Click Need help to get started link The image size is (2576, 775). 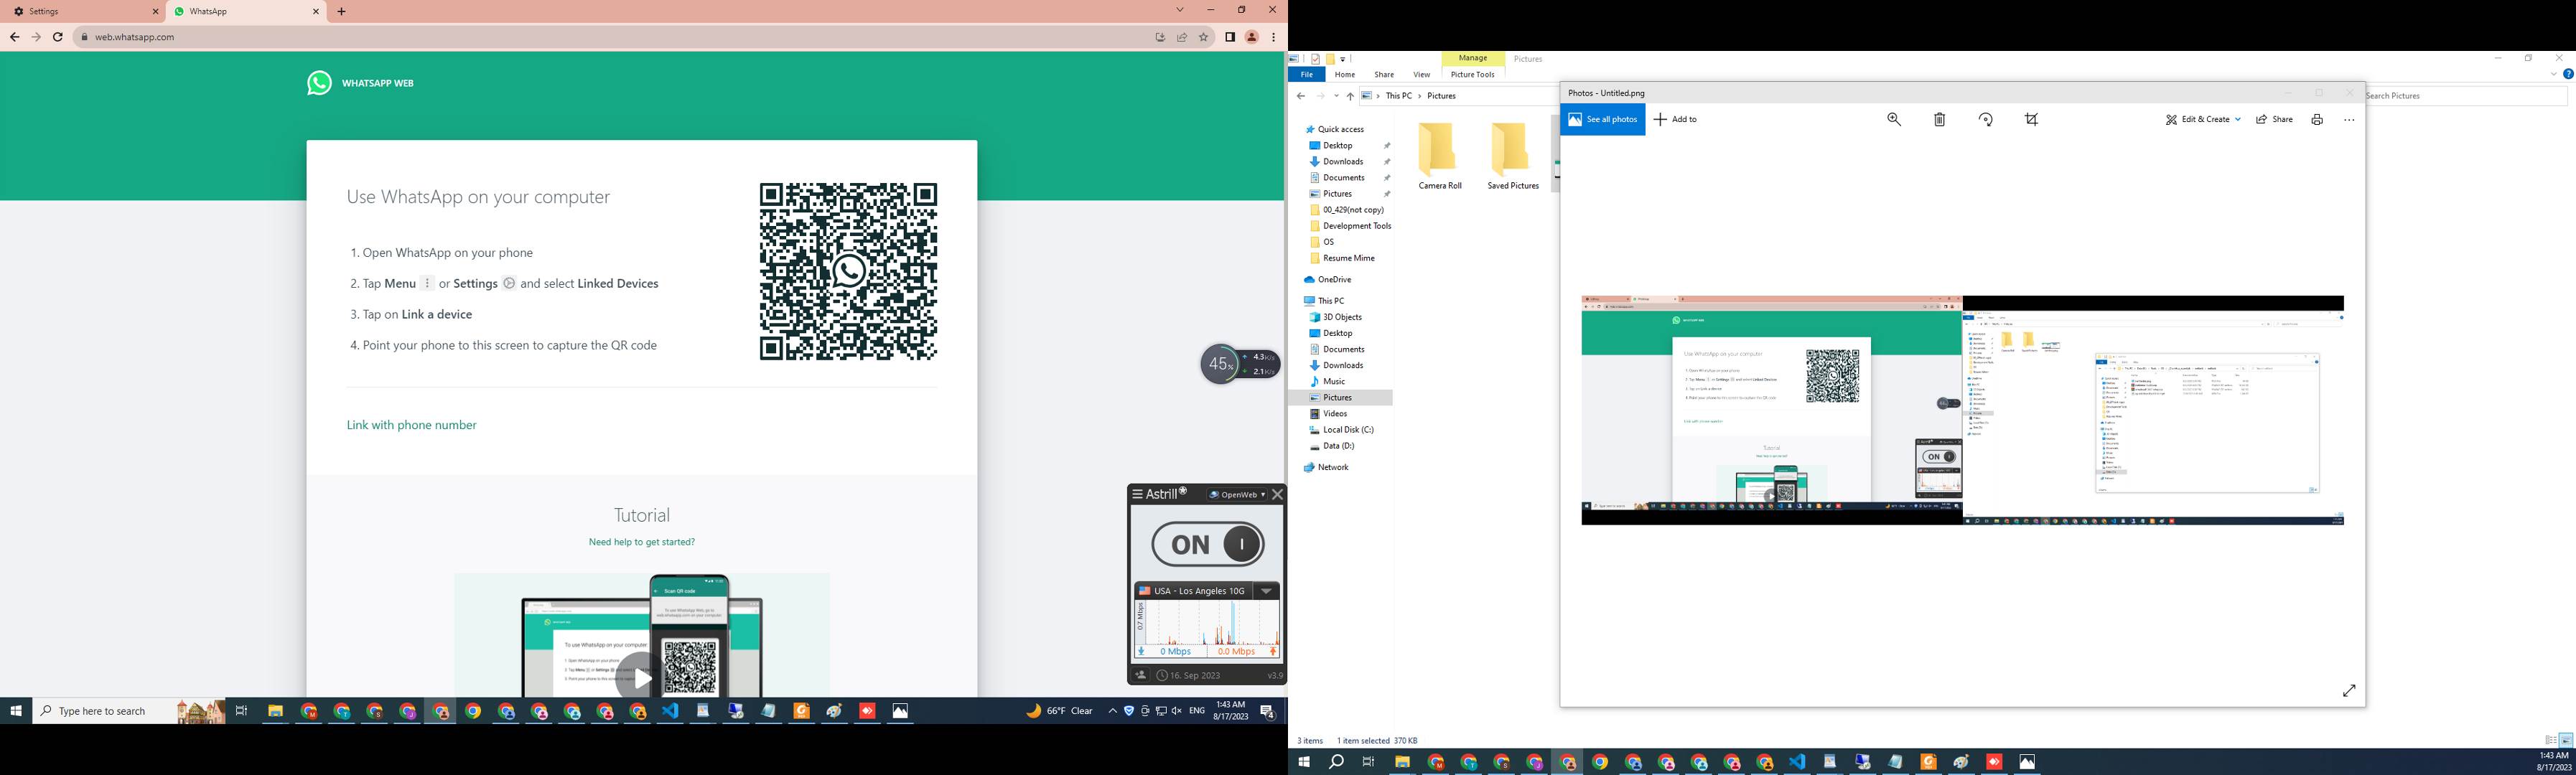tap(641, 542)
